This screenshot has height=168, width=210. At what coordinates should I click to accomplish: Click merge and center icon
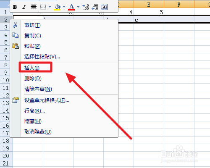coord(104,7)
